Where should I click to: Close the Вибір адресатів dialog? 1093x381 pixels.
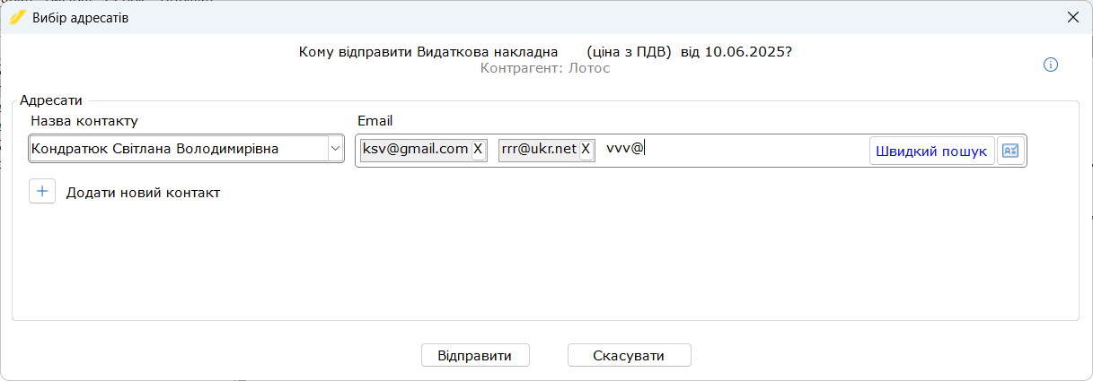point(1072,17)
